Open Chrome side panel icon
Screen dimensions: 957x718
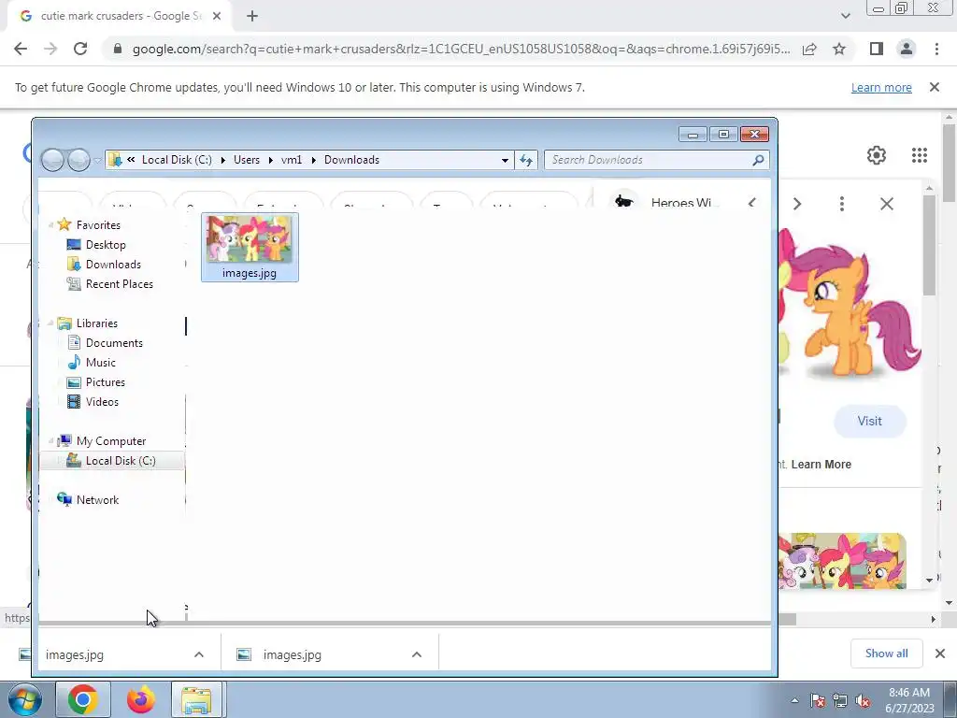(877, 49)
